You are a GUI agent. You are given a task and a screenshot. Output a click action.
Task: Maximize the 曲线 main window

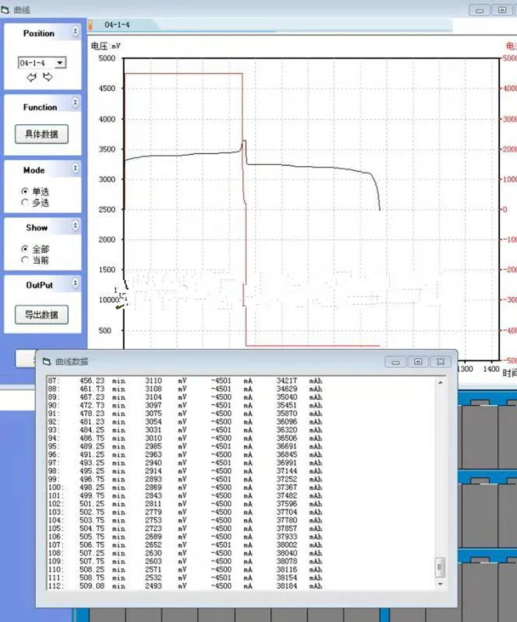[502, 10]
